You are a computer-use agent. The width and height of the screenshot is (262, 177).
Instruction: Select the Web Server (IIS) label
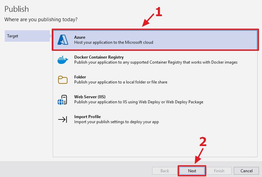point(90,97)
